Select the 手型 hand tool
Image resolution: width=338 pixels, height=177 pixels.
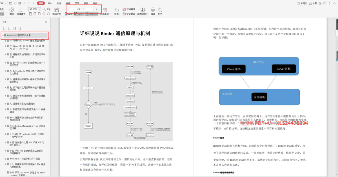pos(2,9)
